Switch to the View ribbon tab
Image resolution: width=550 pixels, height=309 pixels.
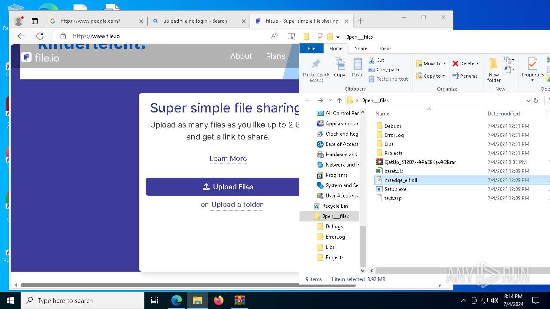pos(385,48)
